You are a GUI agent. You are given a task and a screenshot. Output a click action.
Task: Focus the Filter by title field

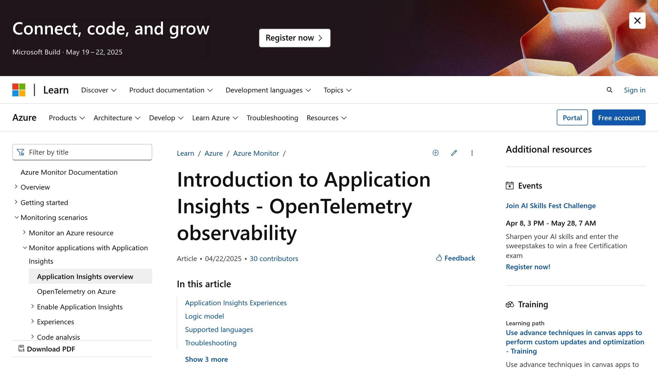click(82, 152)
